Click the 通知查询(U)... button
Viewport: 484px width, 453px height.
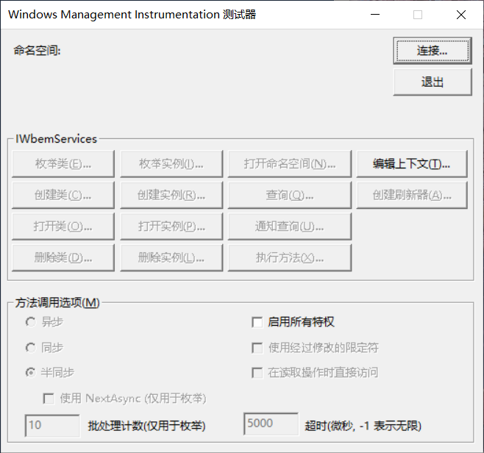click(290, 226)
